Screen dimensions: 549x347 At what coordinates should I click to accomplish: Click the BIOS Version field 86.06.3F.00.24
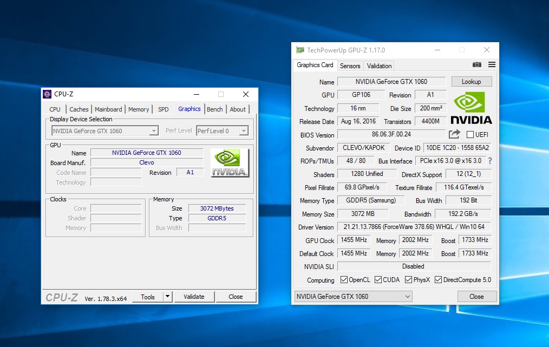click(x=391, y=134)
